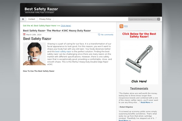Click the 'Click Here!' text under razor image
This screenshot has height=121, width=182.
point(139,81)
